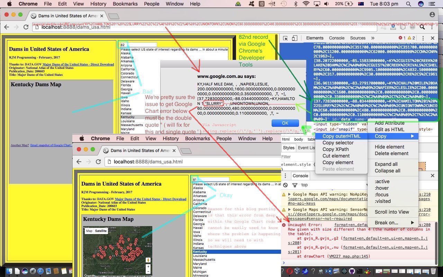
Task: Open the Chrome profile avatar icon
Action: coord(432,15)
